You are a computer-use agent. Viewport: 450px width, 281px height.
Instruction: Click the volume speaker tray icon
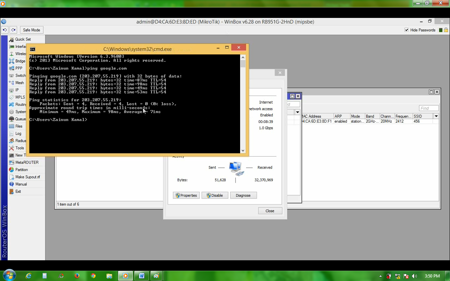[x=414, y=276]
